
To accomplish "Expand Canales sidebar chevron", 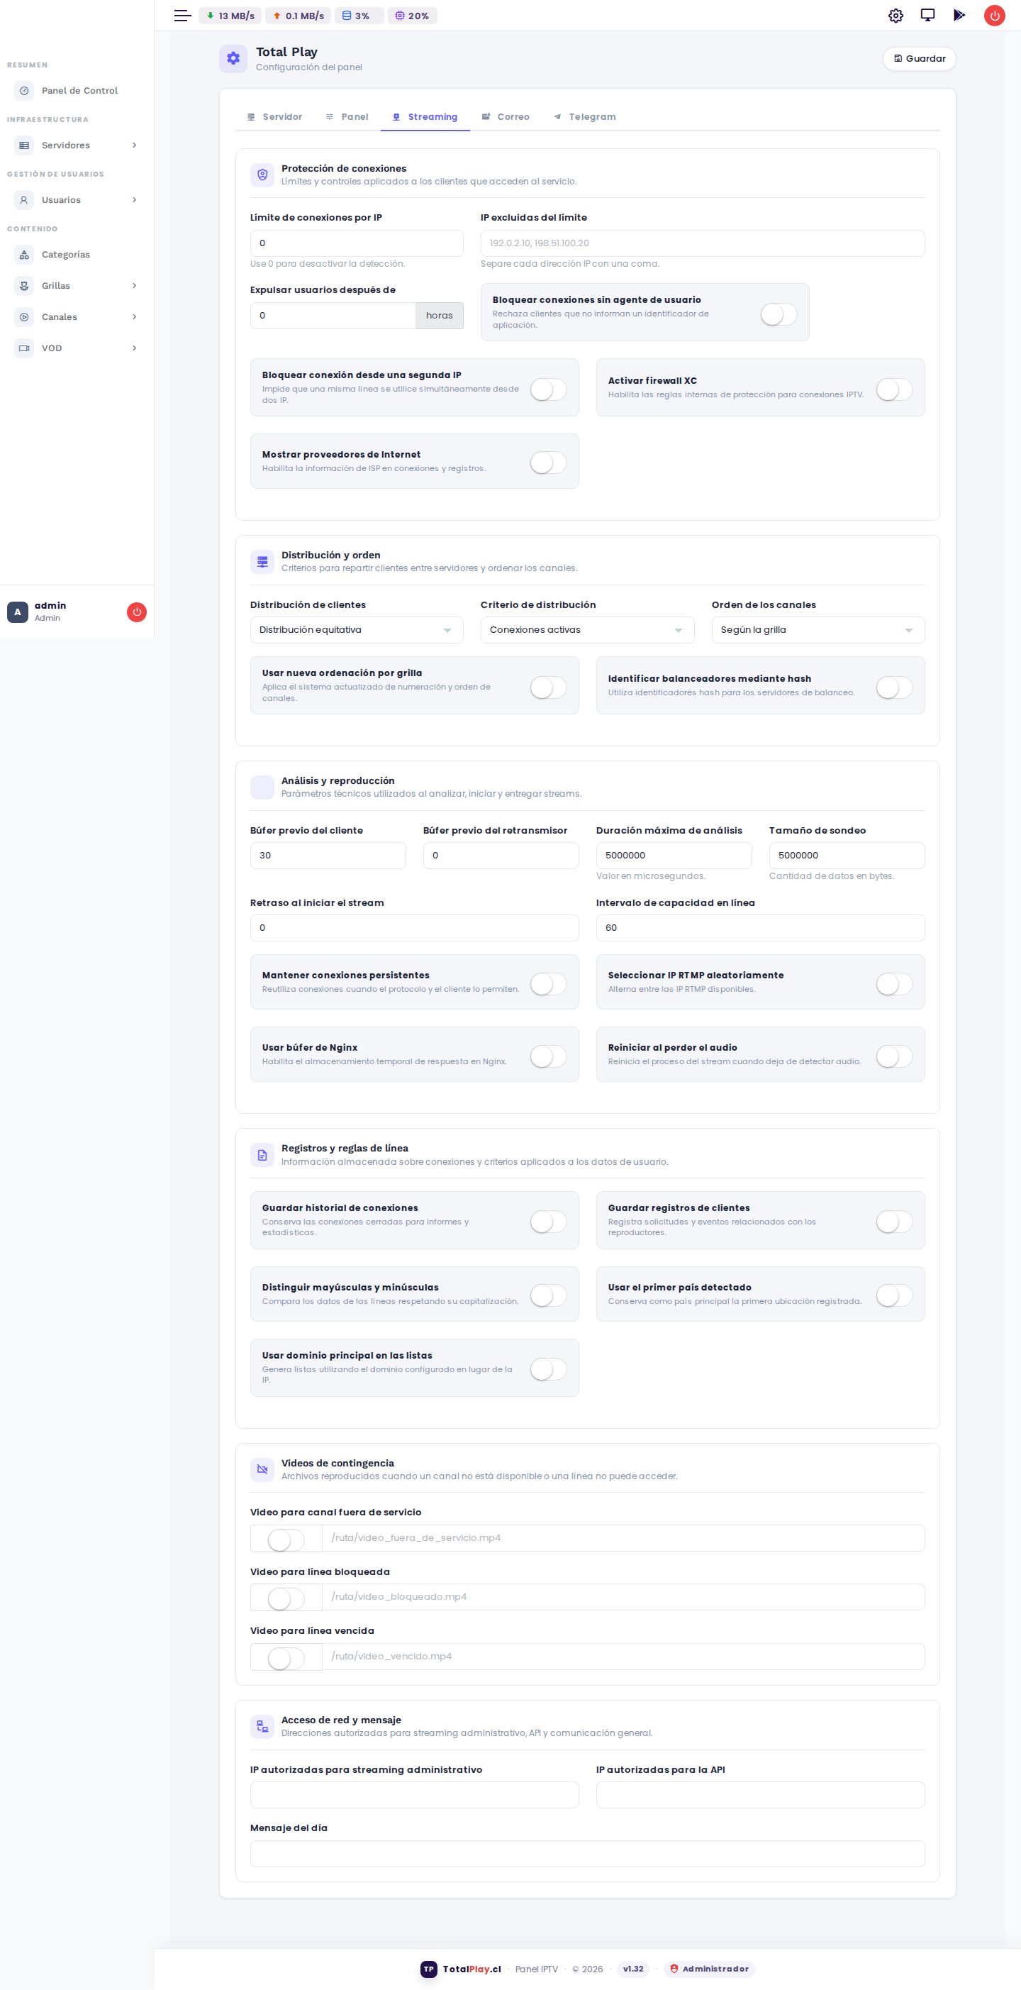I will click(135, 316).
